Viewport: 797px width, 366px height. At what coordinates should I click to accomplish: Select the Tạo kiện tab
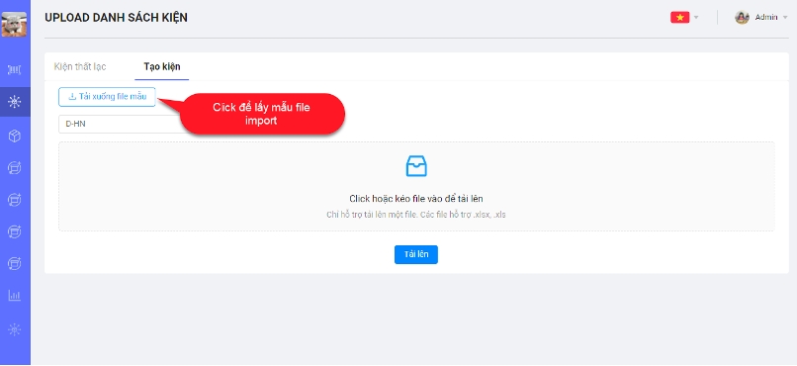click(161, 66)
